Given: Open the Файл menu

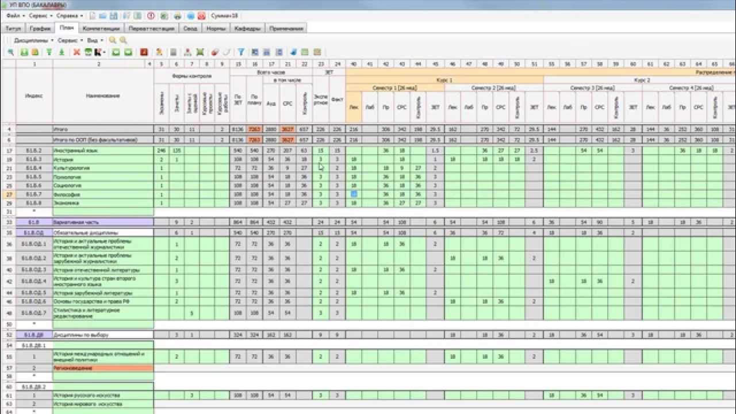Looking at the screenshot, I should (x=15, y=16).
